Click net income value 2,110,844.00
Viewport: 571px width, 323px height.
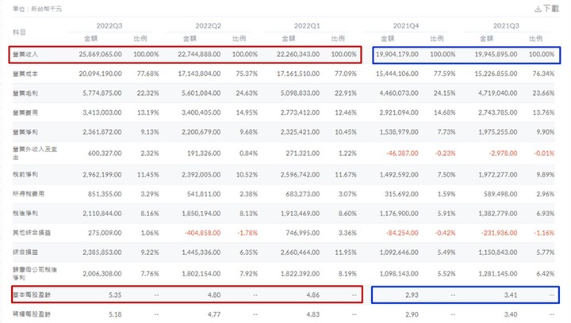coord(102,213)
